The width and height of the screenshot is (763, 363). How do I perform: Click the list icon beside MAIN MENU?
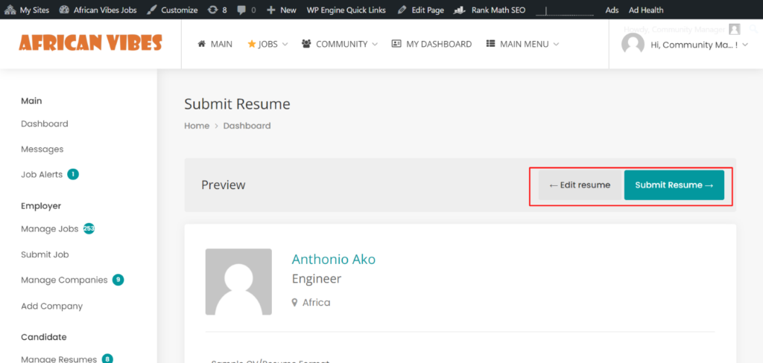490,44
